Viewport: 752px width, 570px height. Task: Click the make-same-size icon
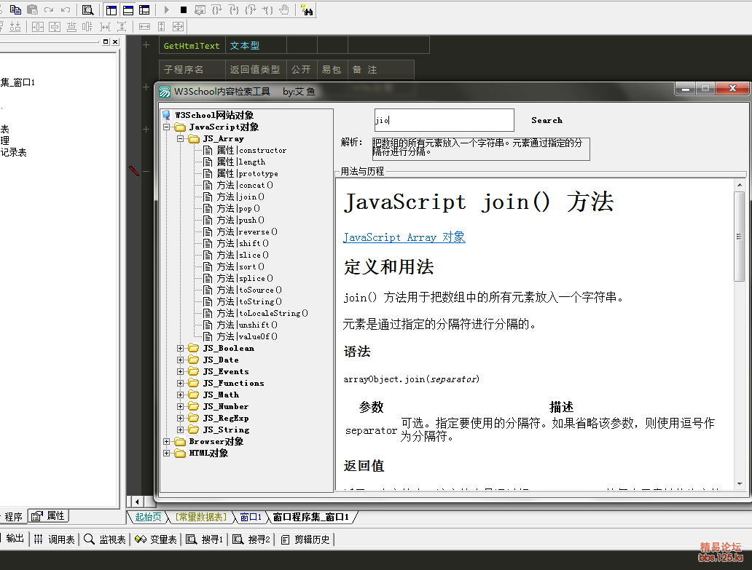(x=178, y=27)
